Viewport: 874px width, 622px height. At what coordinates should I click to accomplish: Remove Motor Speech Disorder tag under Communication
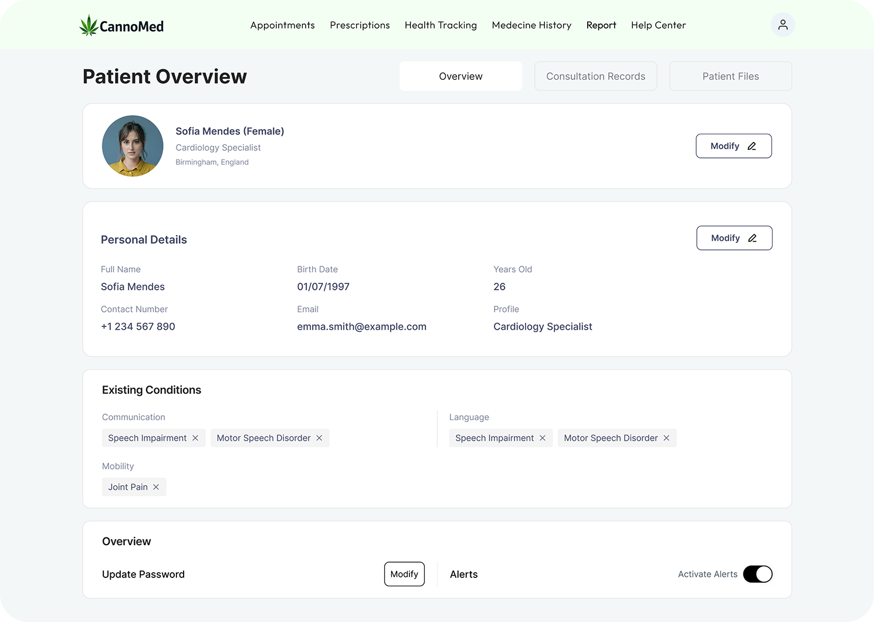tap(319, 438)
